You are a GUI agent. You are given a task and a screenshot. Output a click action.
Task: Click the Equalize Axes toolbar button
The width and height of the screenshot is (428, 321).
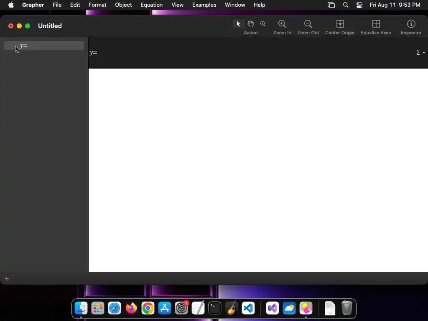pyautogui.click(x=376, y=27)
